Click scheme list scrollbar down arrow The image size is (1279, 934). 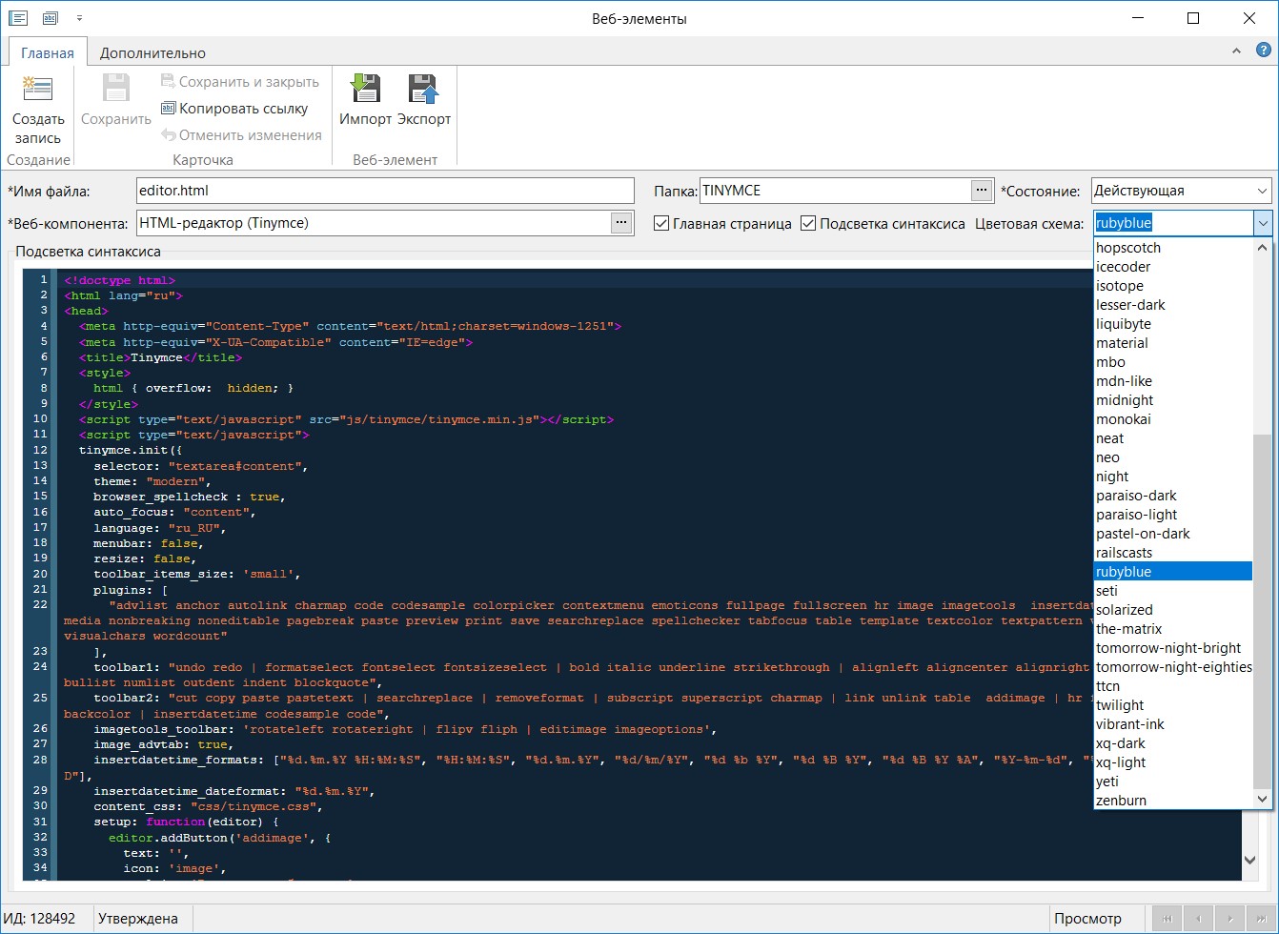pyautogui.click(x=1263, y=800)
